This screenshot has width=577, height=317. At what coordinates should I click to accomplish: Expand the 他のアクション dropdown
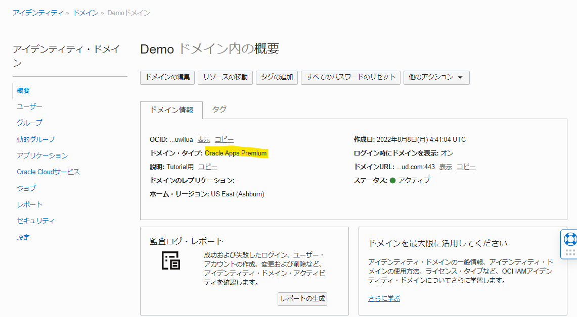(x=436, y=77)
